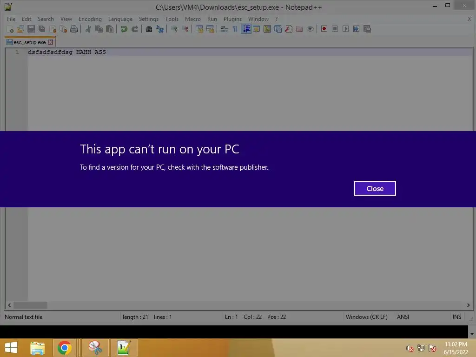This screenshot has width=476, height=357.
Task: Click the Stop recording macro icon
Action: point(335,29)
